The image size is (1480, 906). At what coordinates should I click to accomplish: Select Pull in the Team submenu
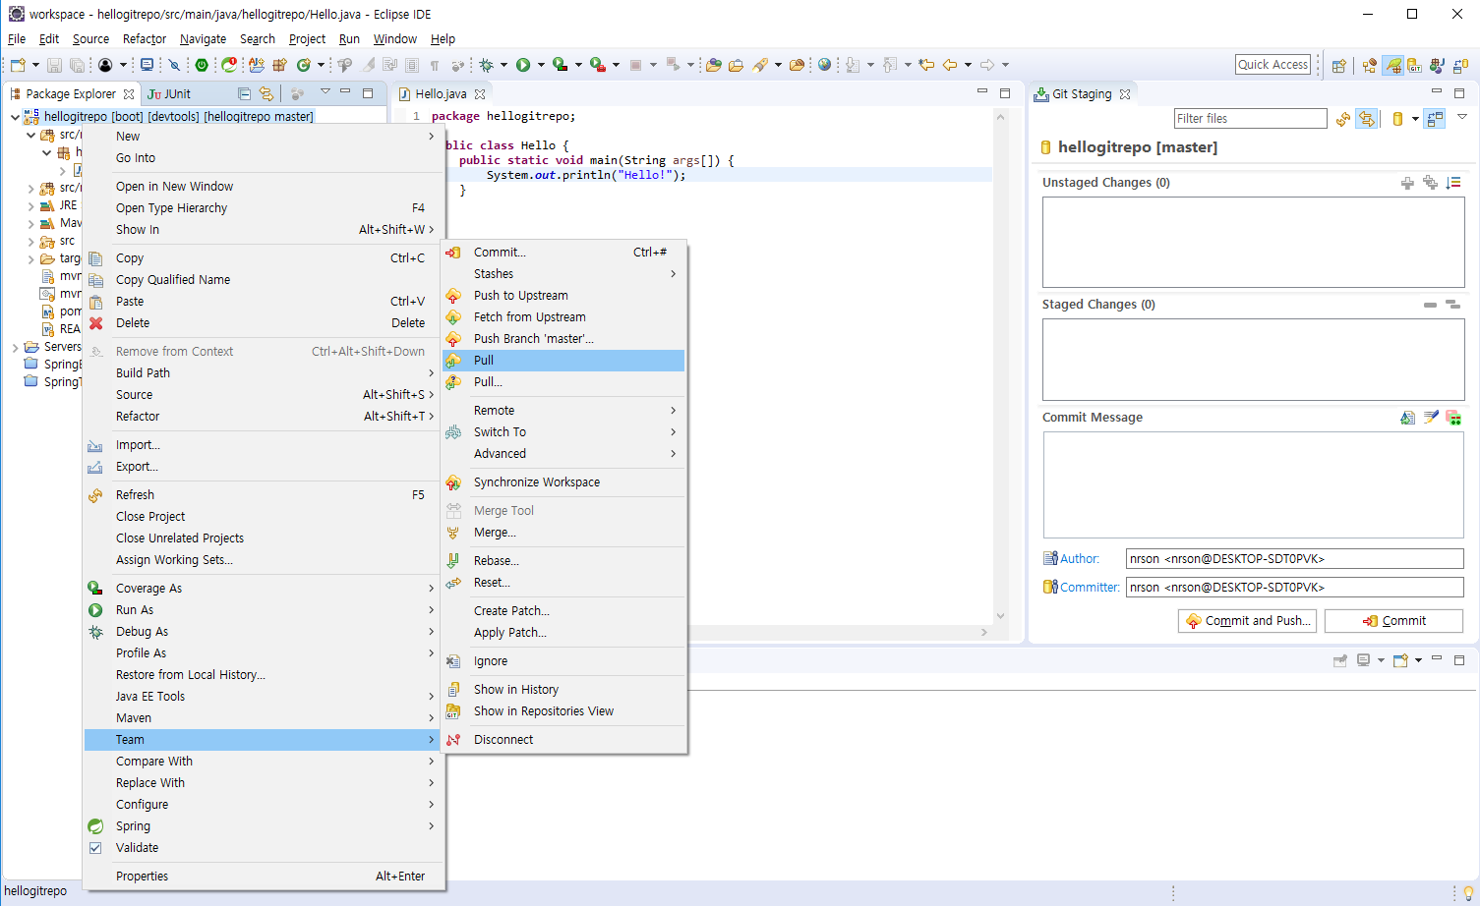563,361
